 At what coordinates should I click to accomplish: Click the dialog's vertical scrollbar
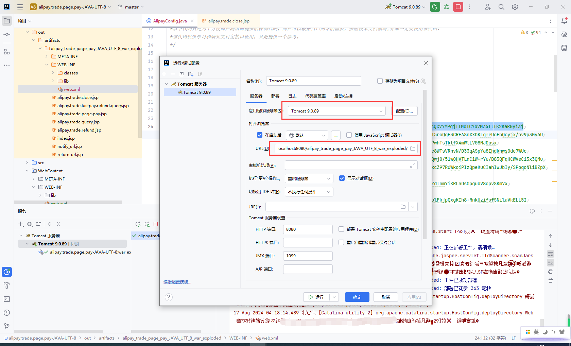[x=425, y=165]
